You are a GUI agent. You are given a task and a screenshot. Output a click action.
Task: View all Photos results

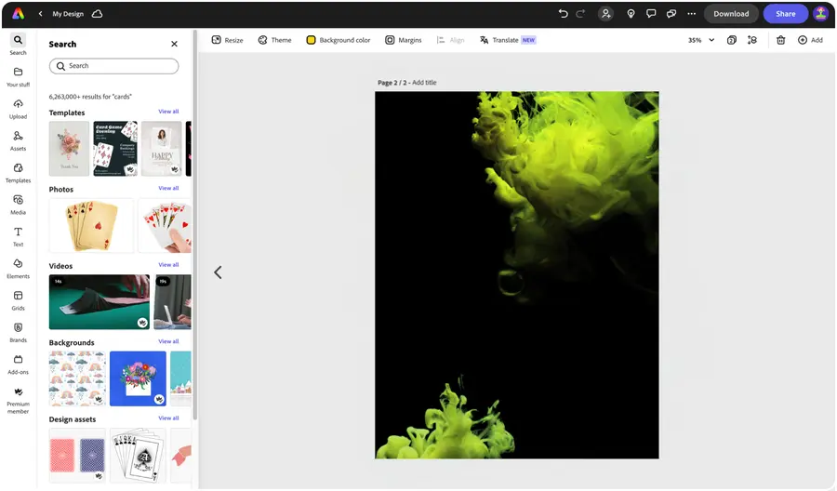pyautogui.click(x=168, y=188)
